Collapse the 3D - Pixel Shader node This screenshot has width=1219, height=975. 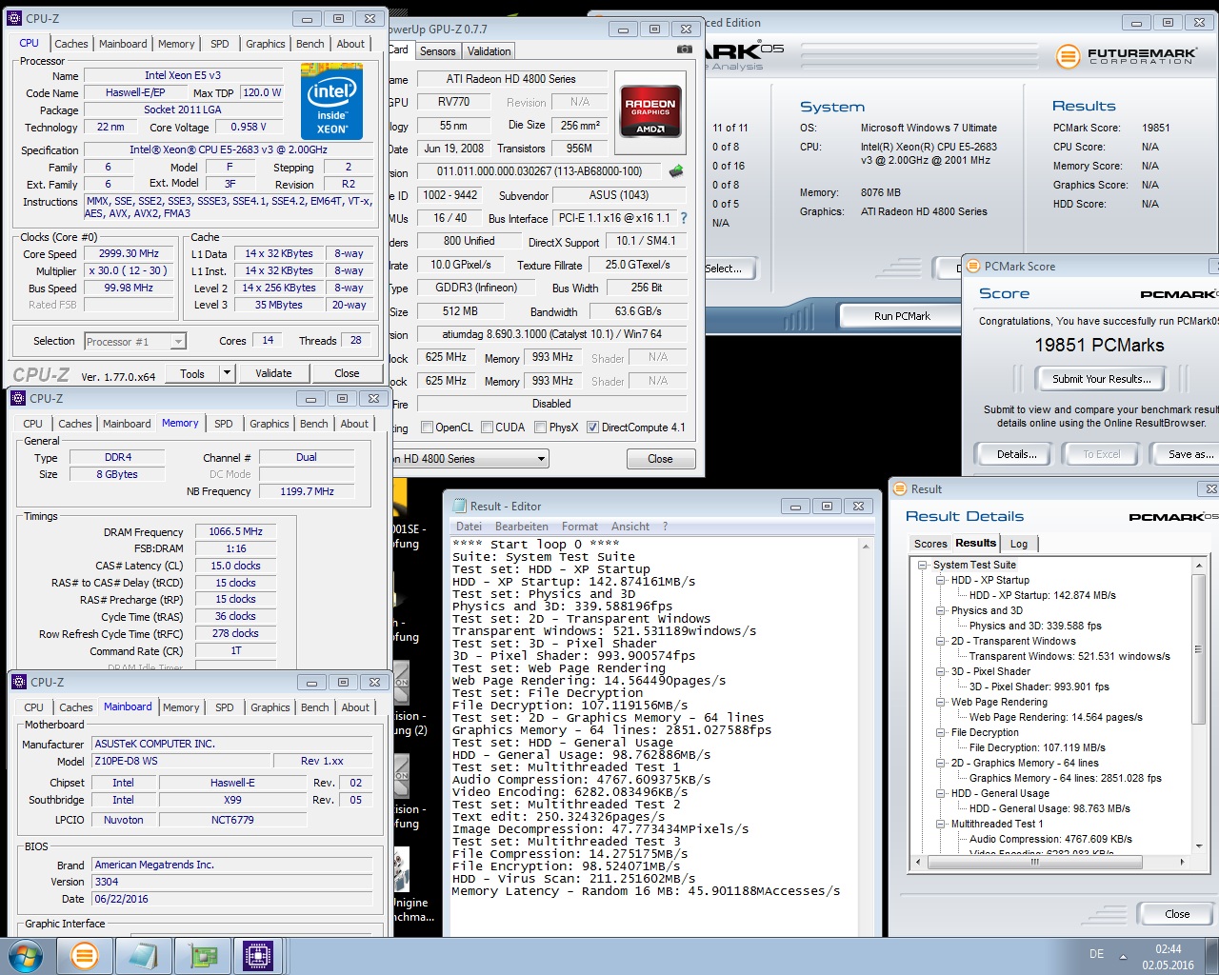[940, 671]
